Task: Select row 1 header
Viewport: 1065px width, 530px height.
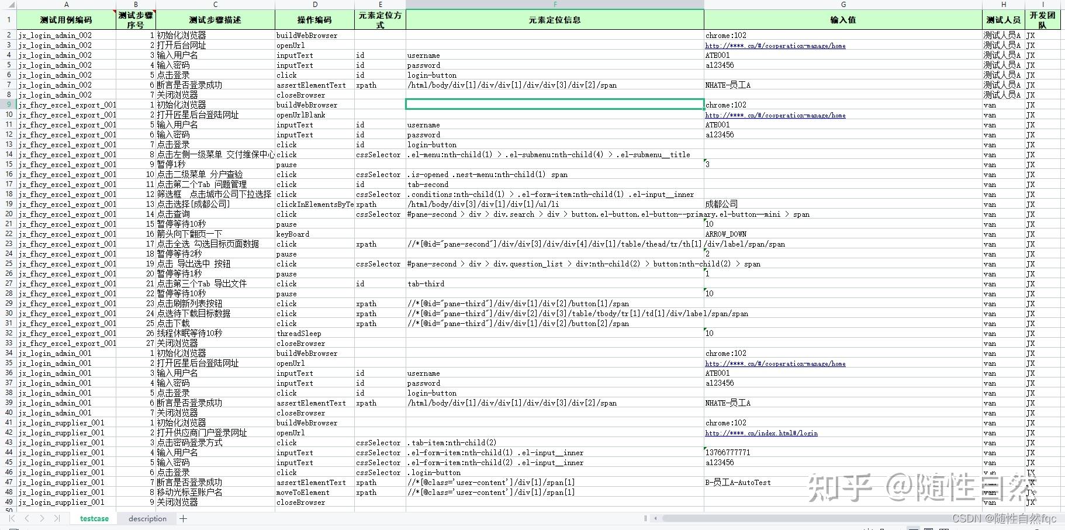Action: pos(8,19)
